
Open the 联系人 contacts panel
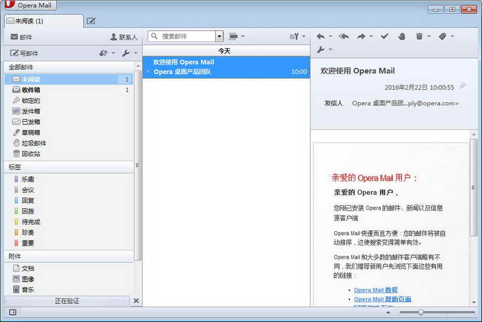tap(124, 37)
